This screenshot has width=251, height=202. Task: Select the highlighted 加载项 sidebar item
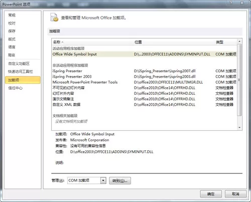click(23, 80)
